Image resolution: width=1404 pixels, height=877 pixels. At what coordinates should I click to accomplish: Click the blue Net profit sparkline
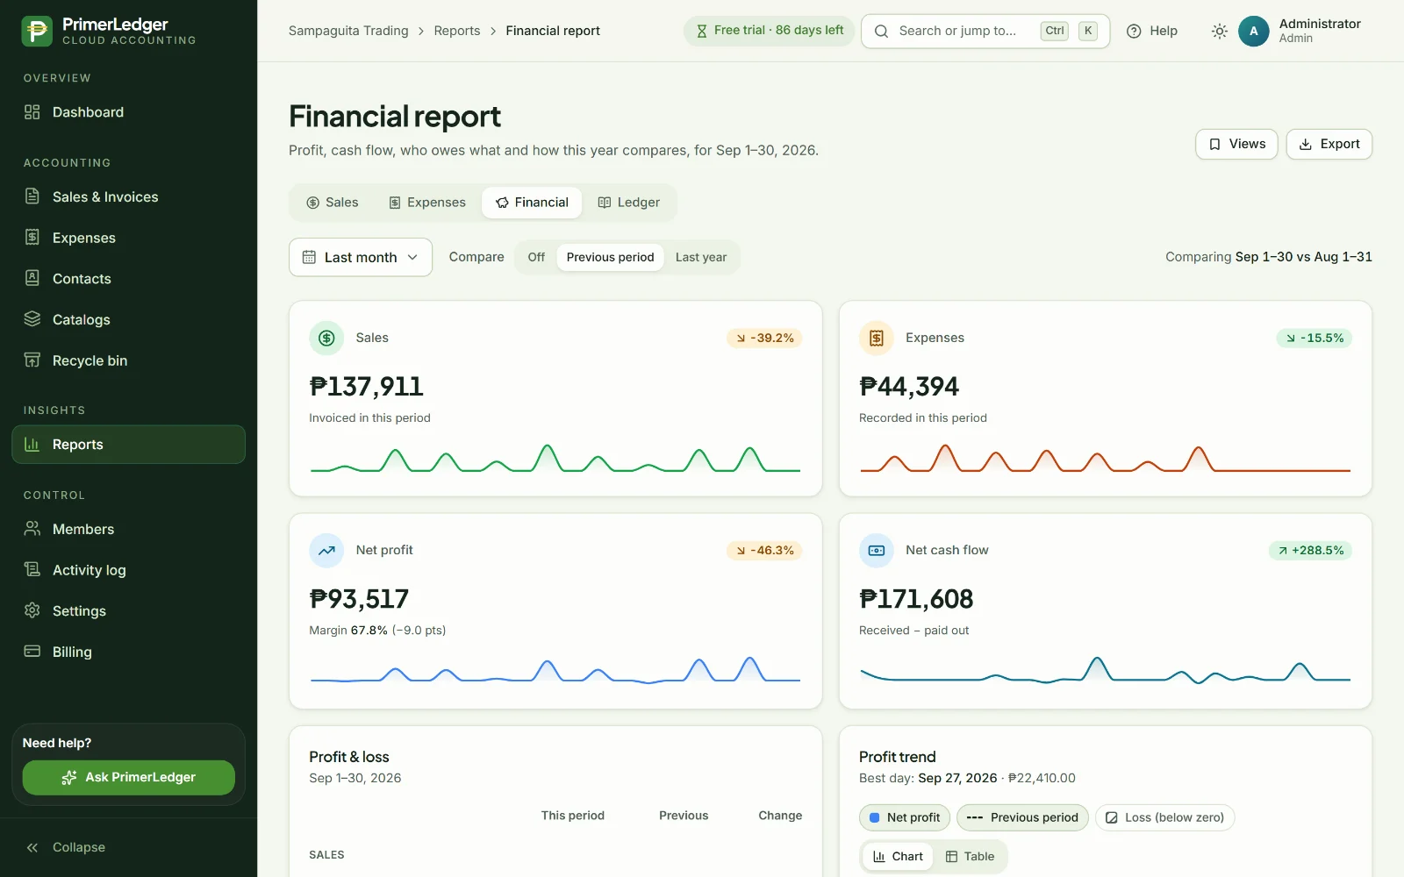[x=555, y=670]
